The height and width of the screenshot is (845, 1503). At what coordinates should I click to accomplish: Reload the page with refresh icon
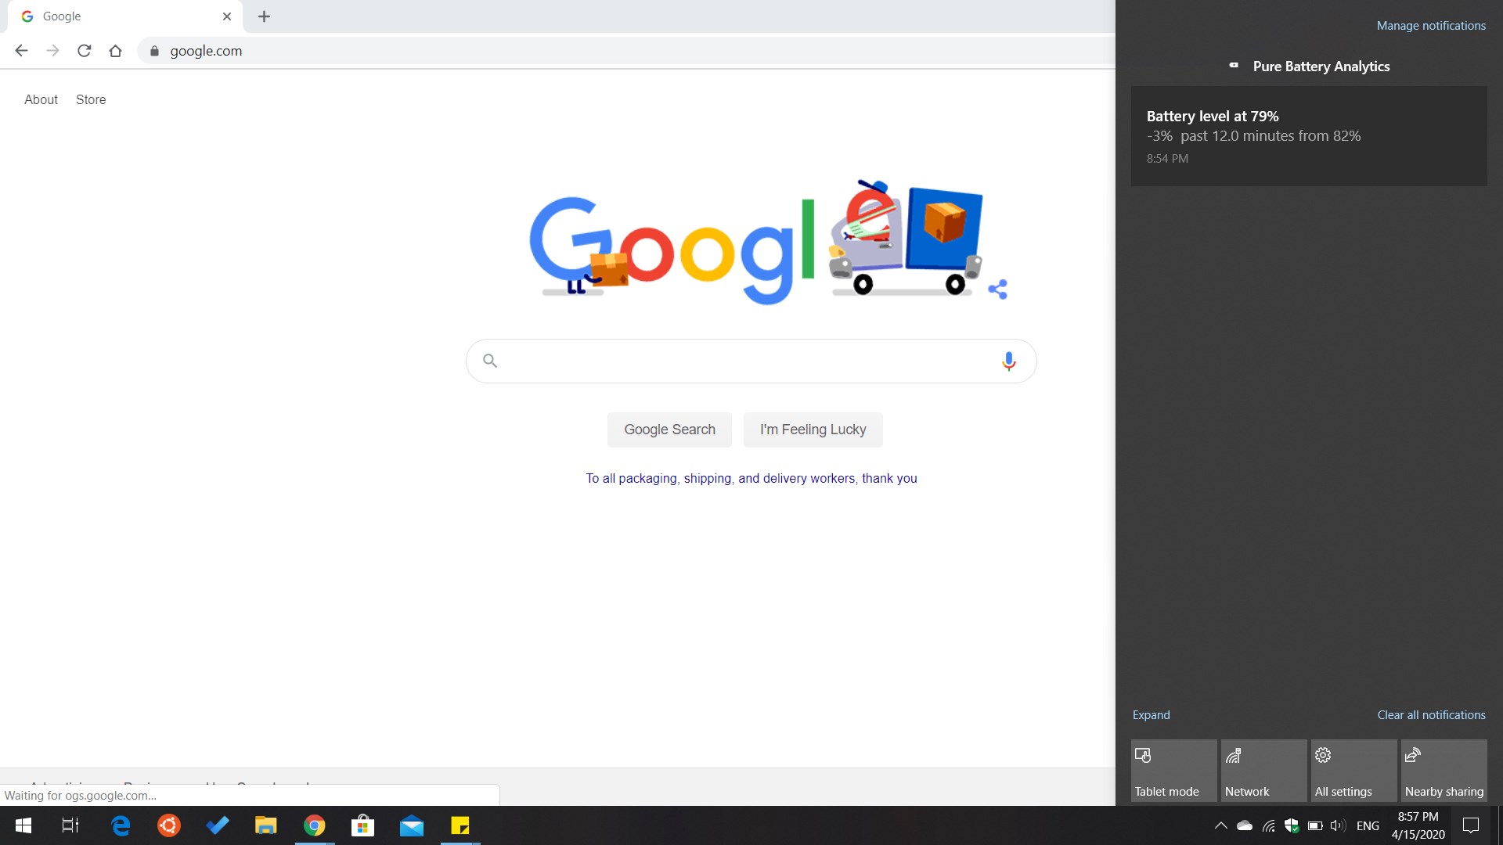point(85,51)
